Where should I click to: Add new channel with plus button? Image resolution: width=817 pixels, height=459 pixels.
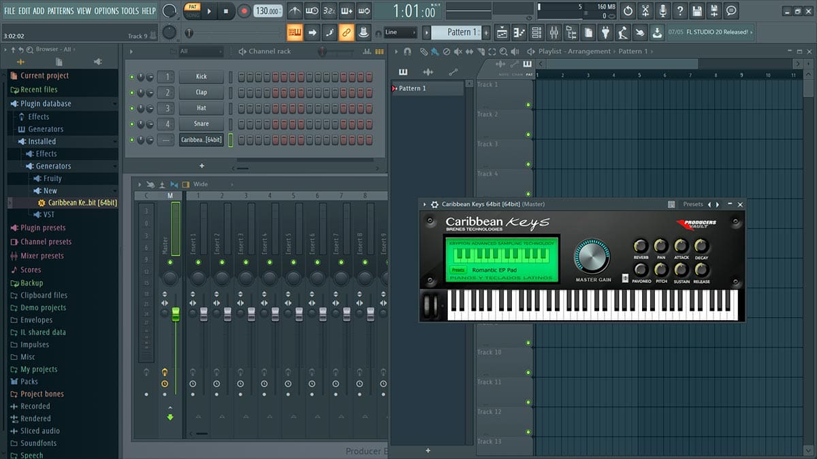pyautogui.click(x=202, y=166)
